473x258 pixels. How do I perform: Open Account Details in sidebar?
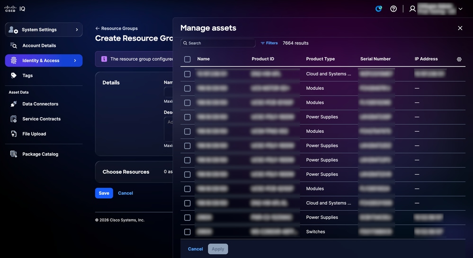[39, 45]
